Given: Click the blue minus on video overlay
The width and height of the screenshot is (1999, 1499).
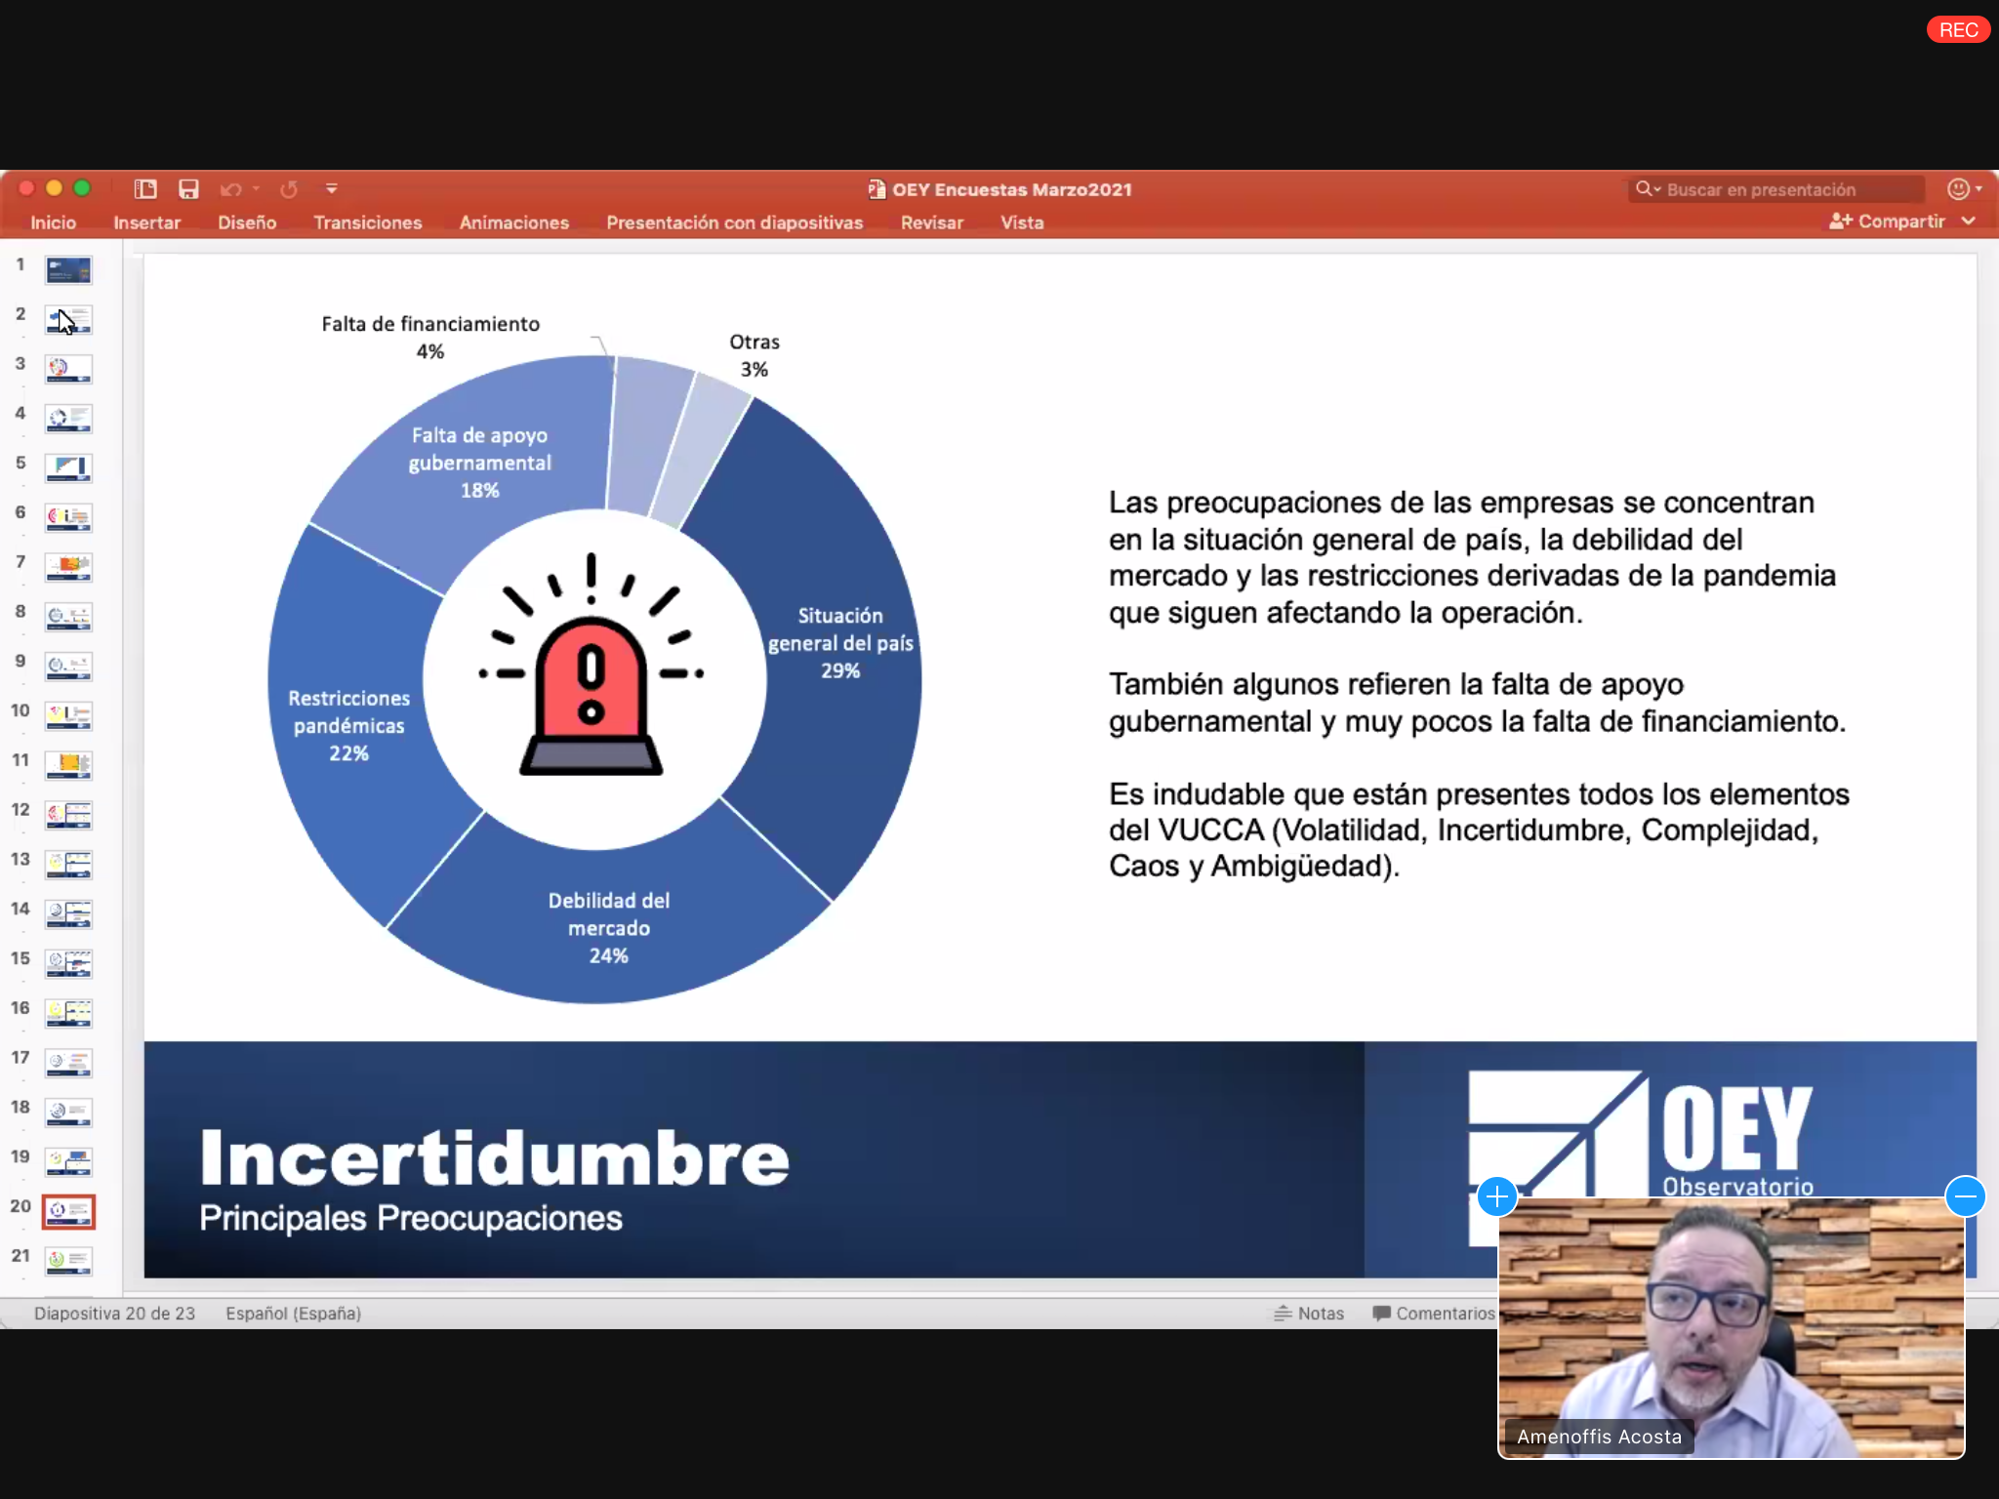Looking at the screenshot, I should (1965, 1196).
